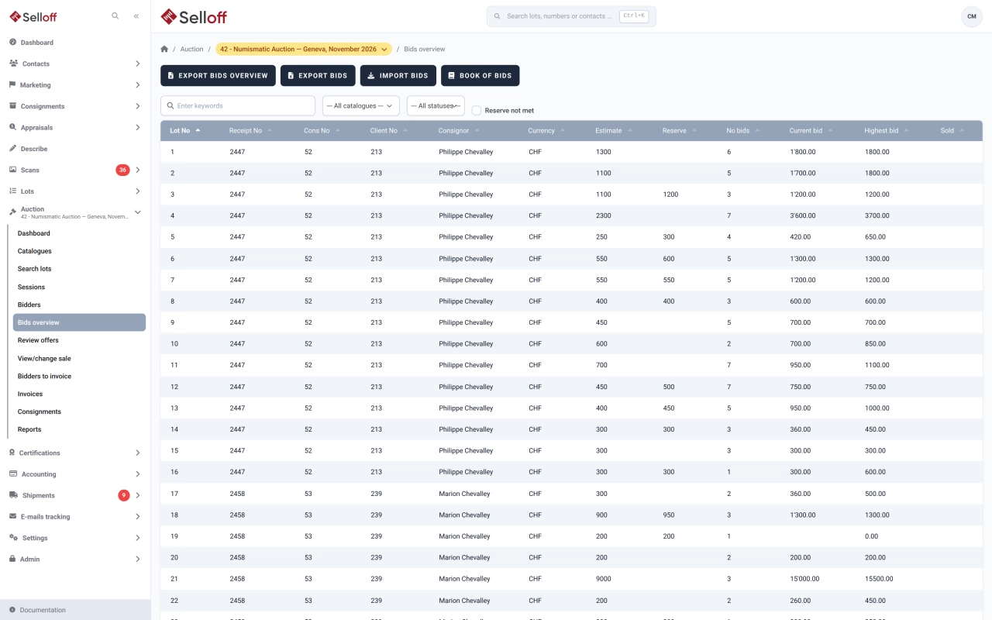Click the Marketing flag icon
This screenshot has width=992, height=620.
click(x=13, y=84)
